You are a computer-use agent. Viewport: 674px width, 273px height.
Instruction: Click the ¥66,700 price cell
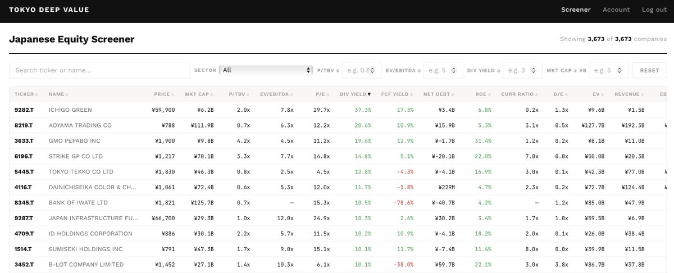pos(163,218)
